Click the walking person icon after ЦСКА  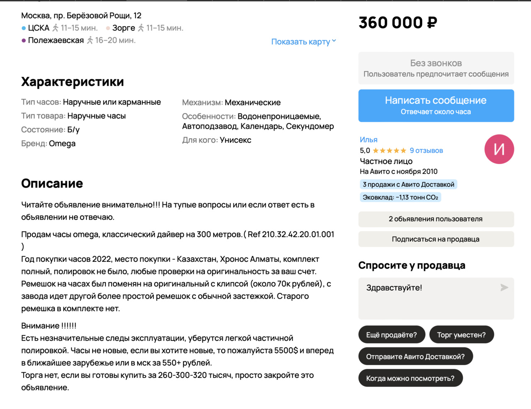pos(56,28)
